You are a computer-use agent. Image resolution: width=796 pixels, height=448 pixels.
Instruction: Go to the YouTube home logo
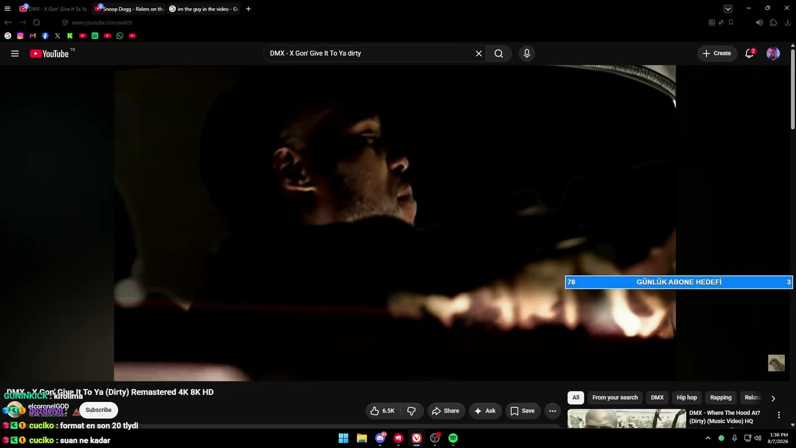(x=49, y=54)
